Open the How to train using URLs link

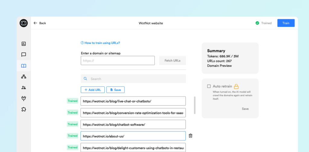click(x=100, y=43)
